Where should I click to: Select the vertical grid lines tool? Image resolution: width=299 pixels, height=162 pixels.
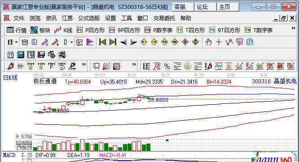pyautogui.click(x=20, y=66)
